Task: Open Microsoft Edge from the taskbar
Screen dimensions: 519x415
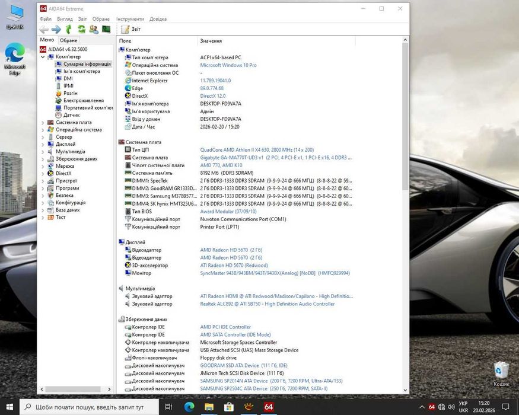Action: click(x=189, y=407)
